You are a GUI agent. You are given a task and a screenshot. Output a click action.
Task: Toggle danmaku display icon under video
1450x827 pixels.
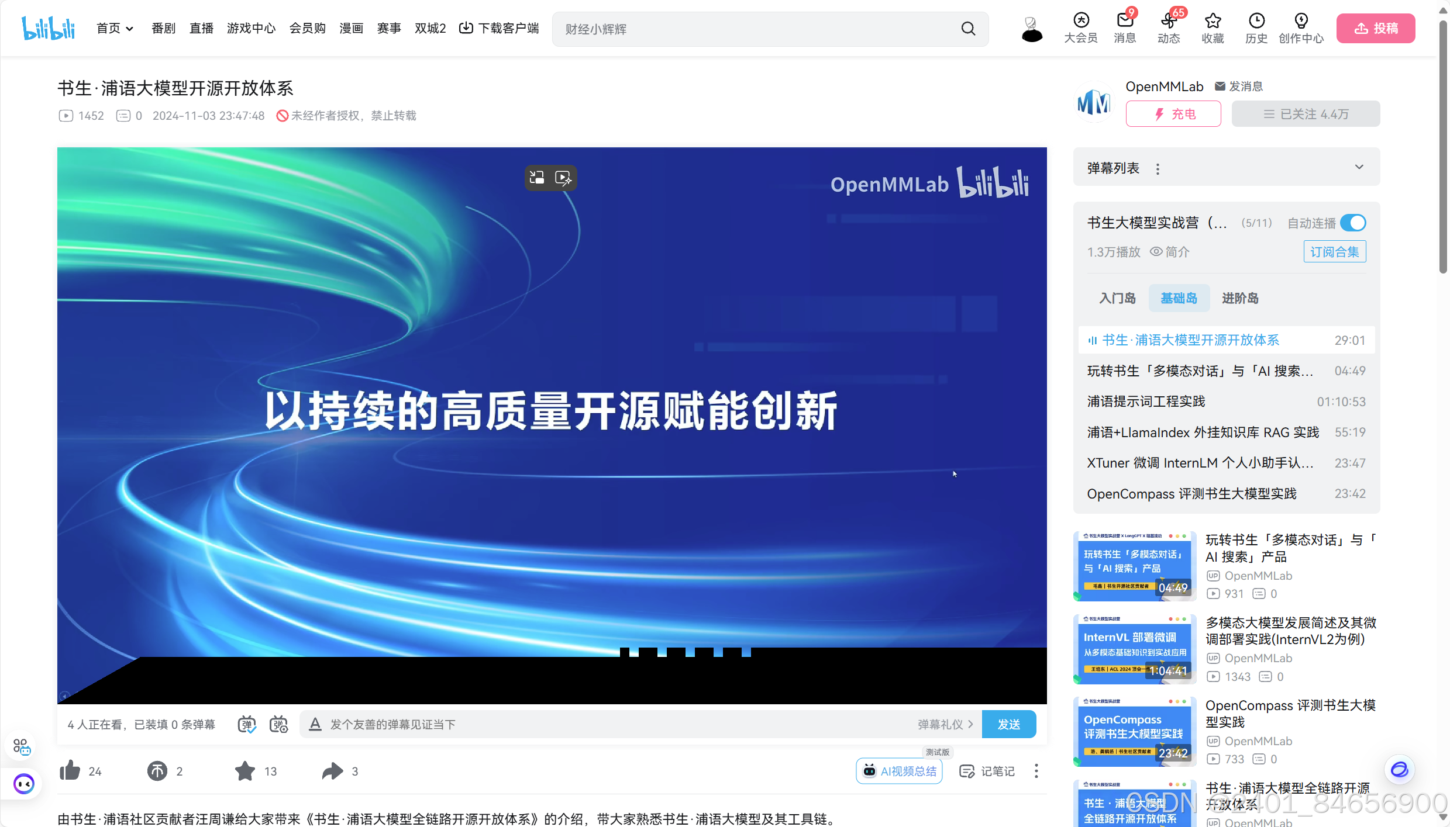[x=247, y=724]
